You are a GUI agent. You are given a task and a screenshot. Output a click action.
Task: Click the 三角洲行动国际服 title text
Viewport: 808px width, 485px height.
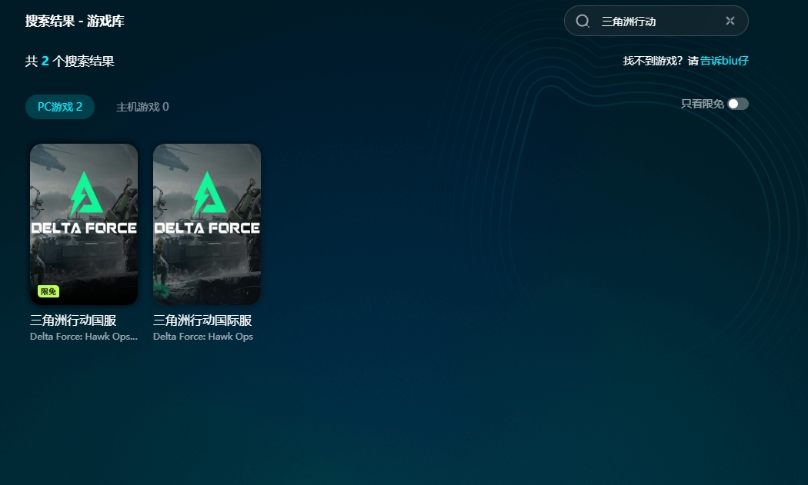[x=202, y=321]
